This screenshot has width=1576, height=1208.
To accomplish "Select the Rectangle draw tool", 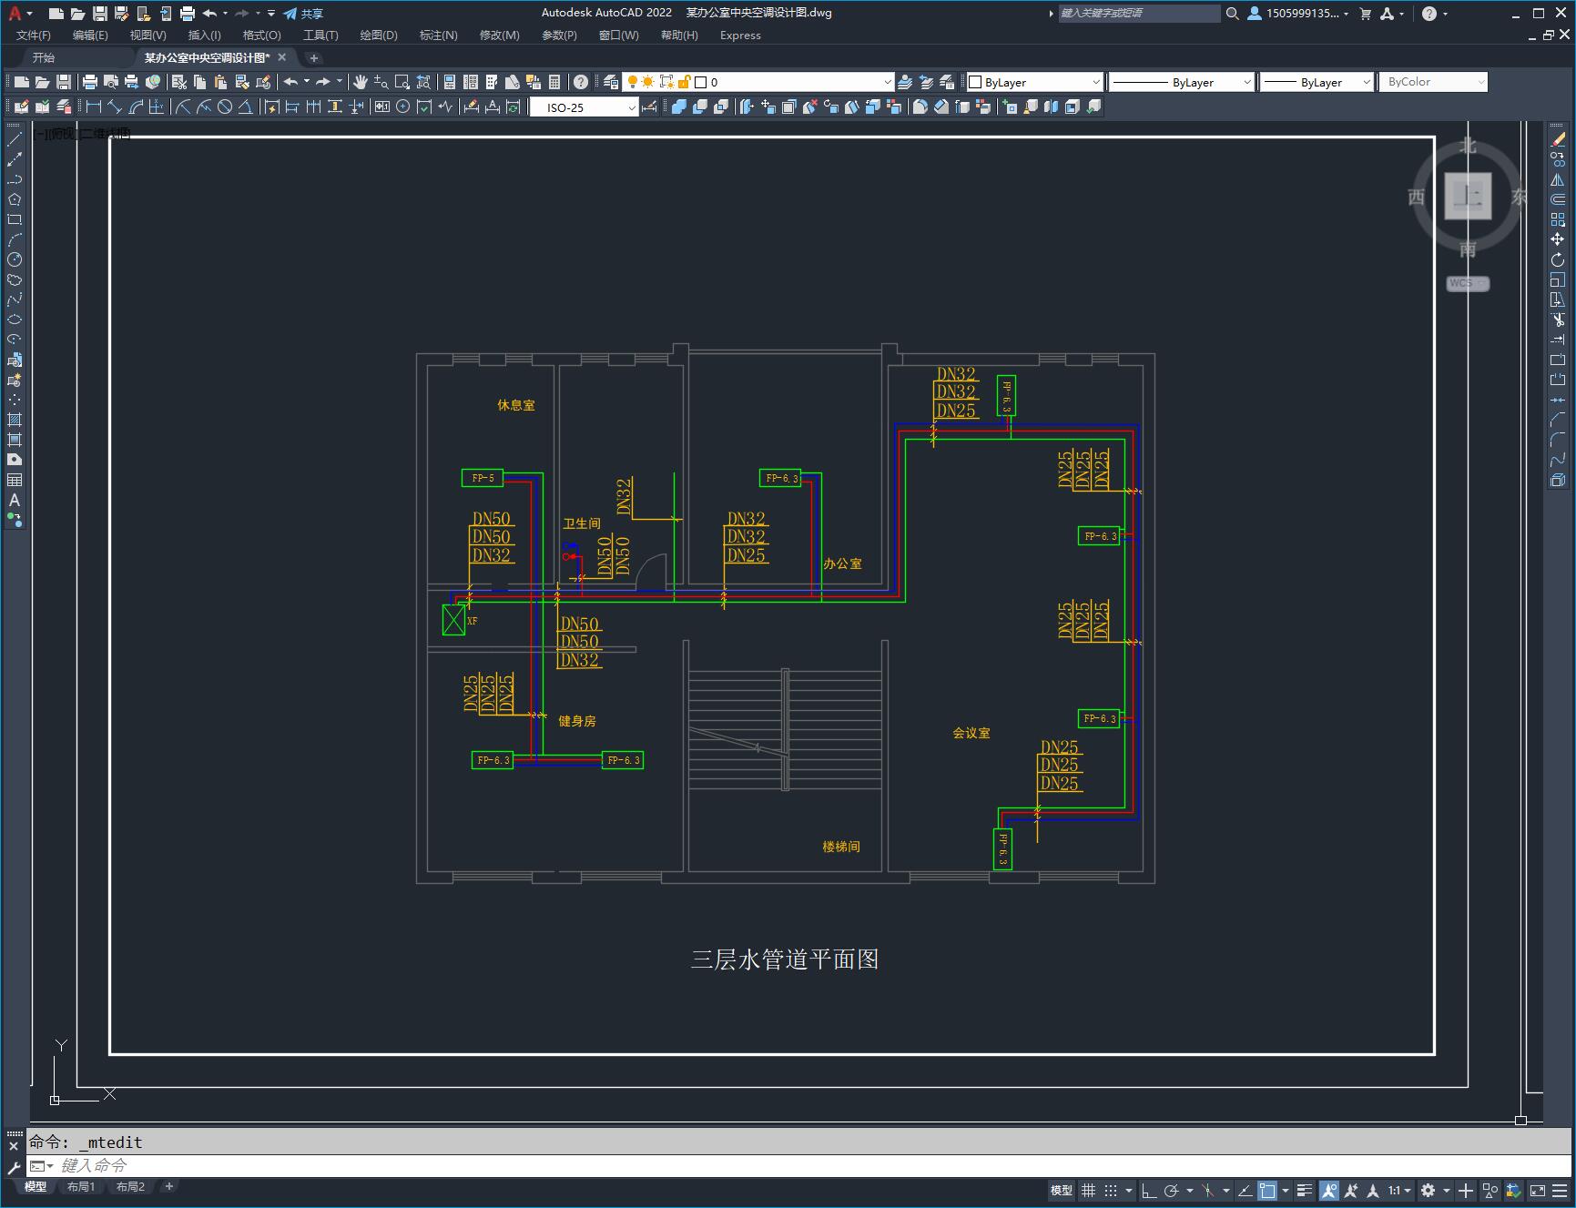I will [15, 219].
